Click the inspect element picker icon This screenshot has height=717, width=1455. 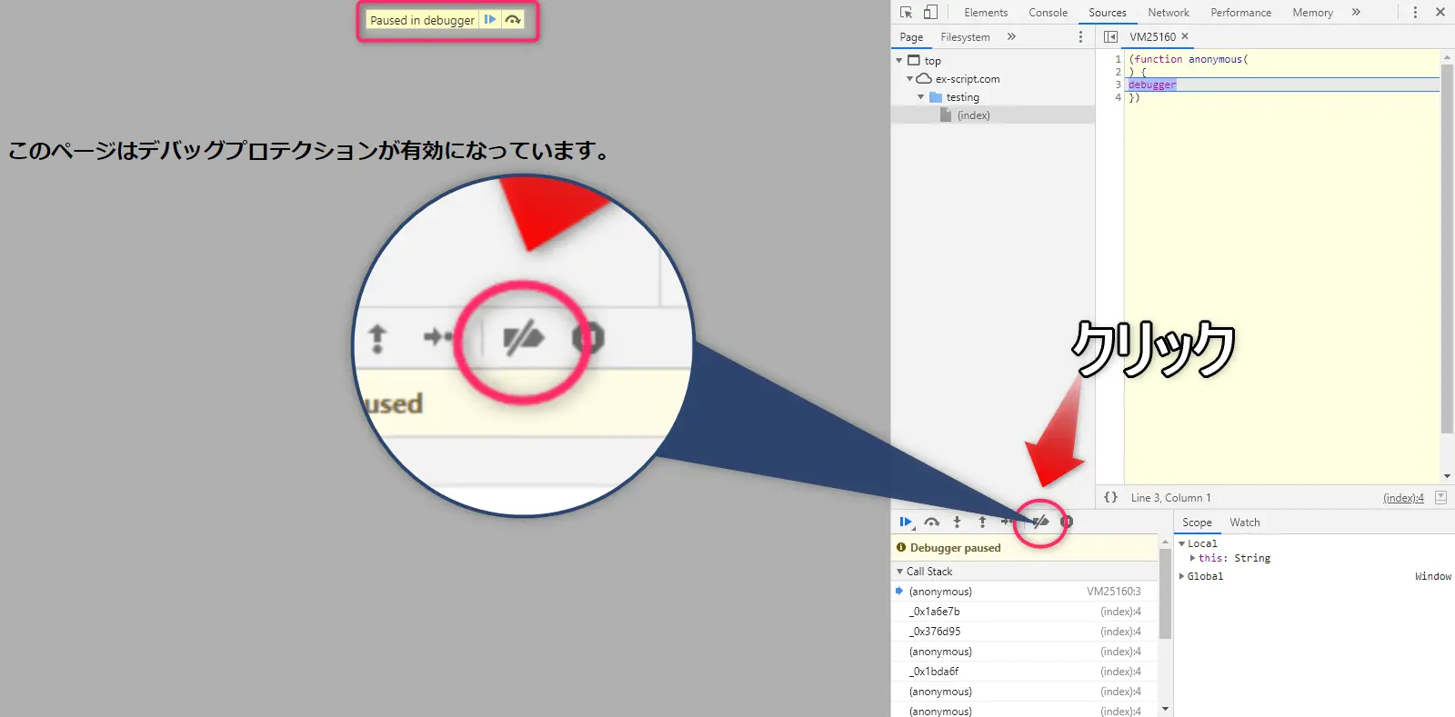(906, 13)
